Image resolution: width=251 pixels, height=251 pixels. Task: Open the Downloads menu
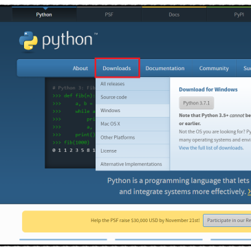tap(117, 68)
